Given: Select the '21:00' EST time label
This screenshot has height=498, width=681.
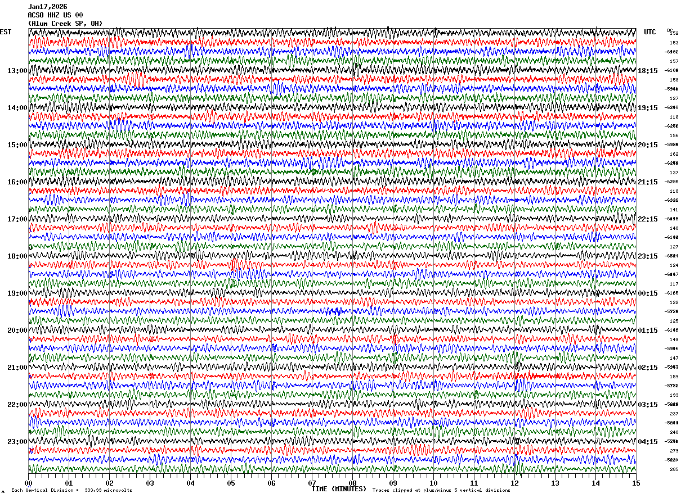Looking at the screenshot, I should click(x=17, y=368).
